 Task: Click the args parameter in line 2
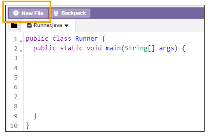point(166,48)
